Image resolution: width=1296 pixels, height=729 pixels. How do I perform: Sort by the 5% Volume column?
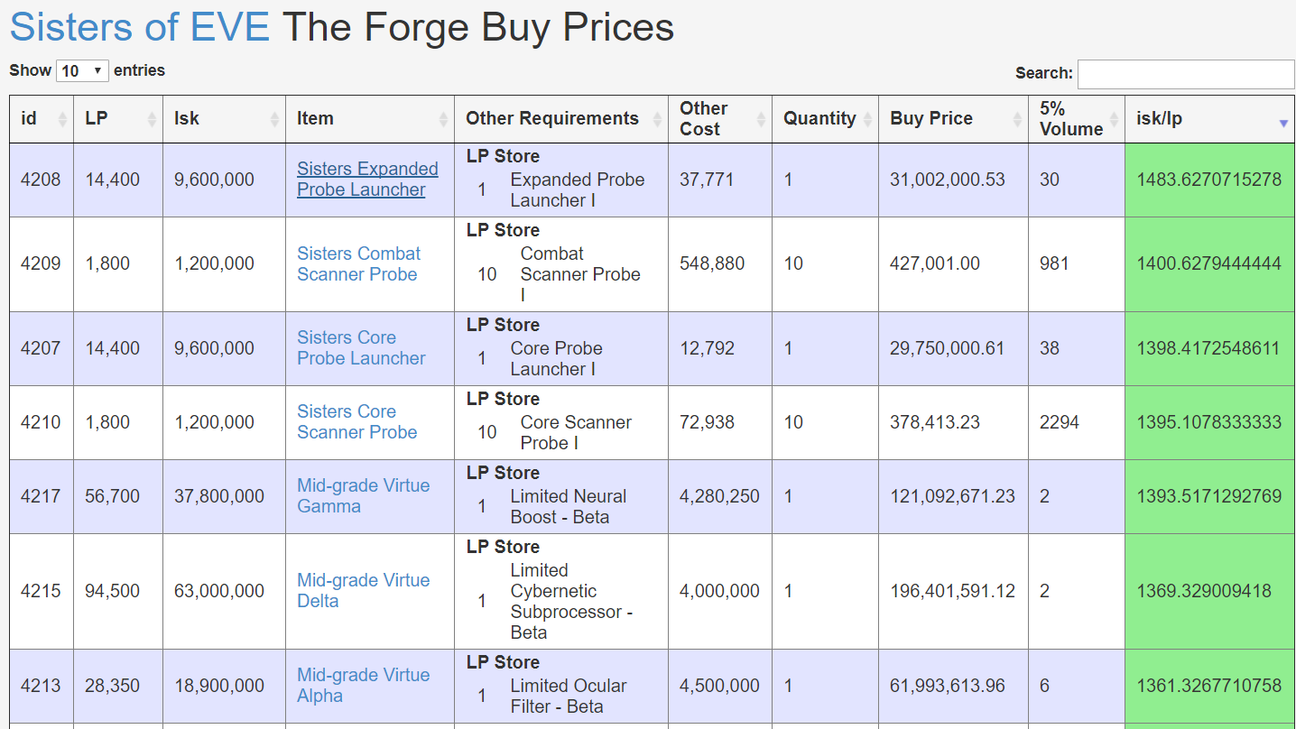coord(1077,119)
